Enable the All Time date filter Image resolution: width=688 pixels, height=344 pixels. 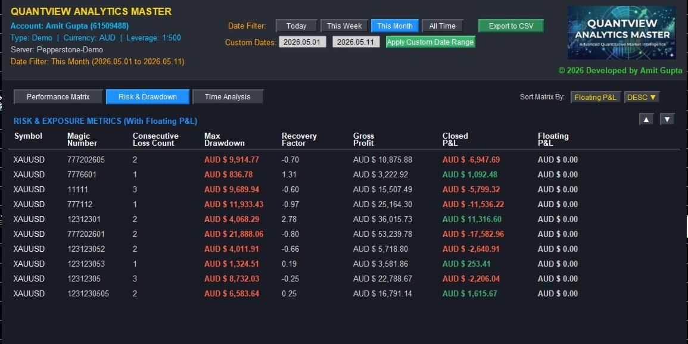(x=442, y=26)
